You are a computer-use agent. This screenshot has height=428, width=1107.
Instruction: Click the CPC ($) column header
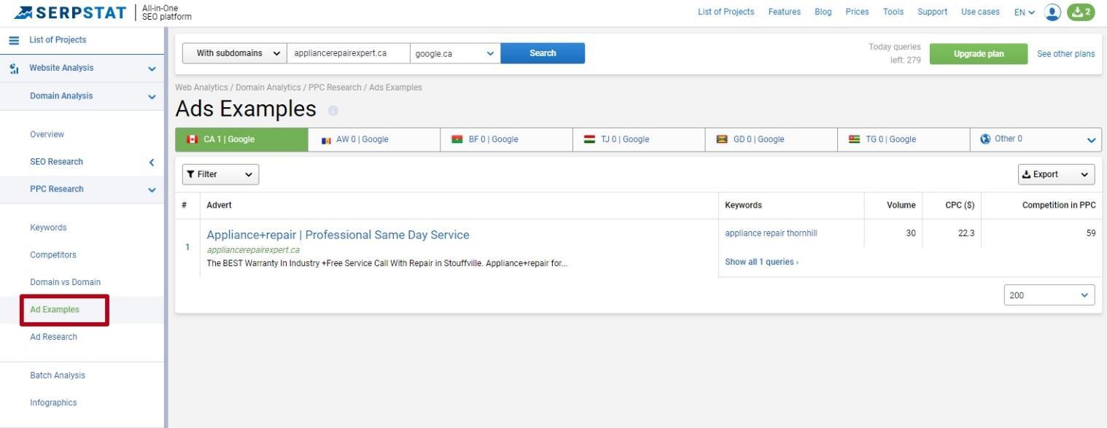[960, 206]
